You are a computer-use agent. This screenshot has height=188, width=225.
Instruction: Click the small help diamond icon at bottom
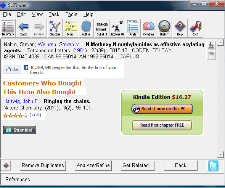tap(6, 166)
